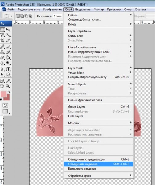Enable Subtract from selection mode
Viewport: 155px width, 185px height.
point(26,16)
